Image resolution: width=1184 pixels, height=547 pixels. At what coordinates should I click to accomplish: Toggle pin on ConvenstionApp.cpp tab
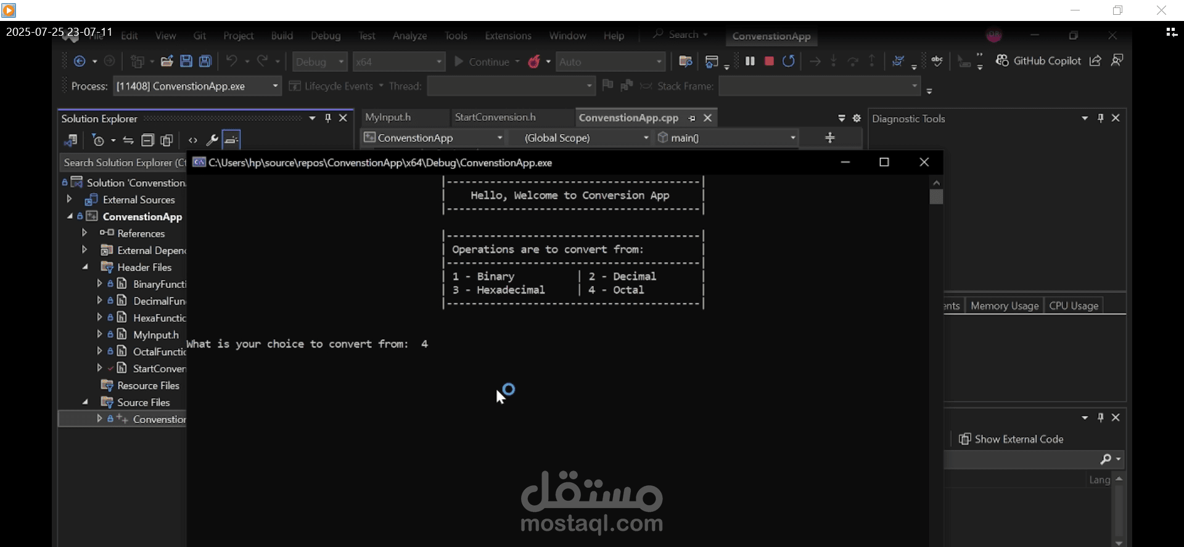pos(692,118)
